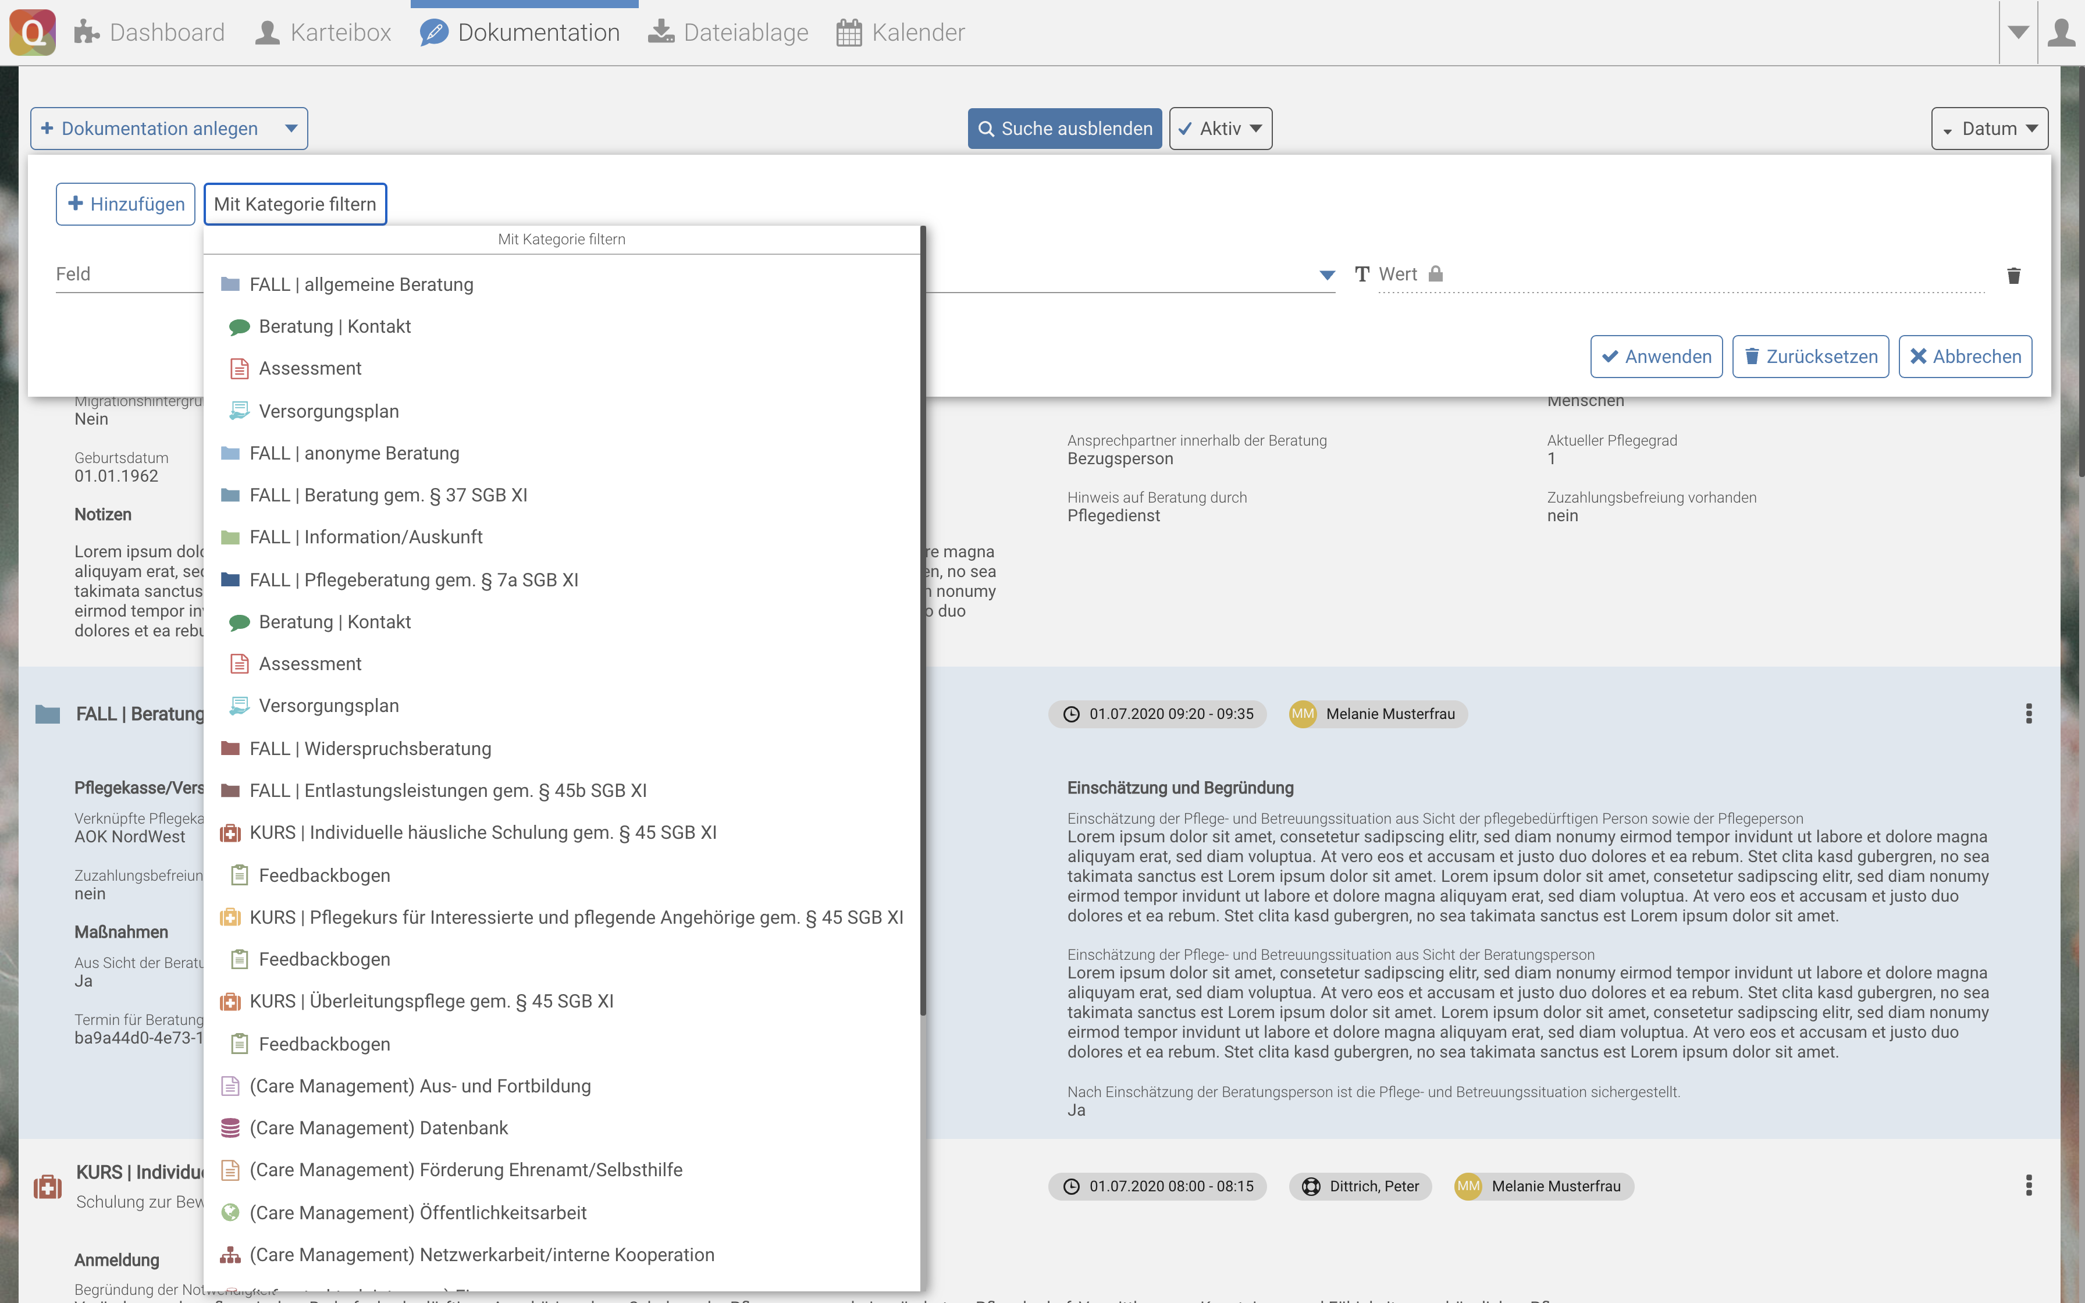Viewport: 2085px width, 1303px height.
Task: Click the medical kit icon of the KURS entry
Action: tap(47, 1187)
